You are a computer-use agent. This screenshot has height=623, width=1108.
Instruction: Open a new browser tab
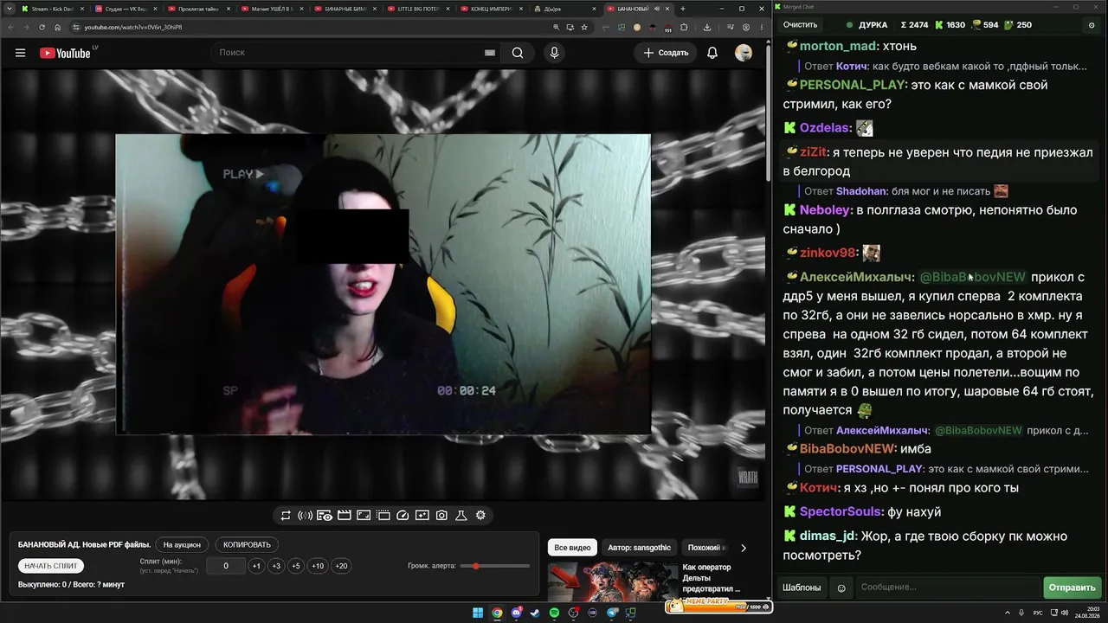pos(683,9)
